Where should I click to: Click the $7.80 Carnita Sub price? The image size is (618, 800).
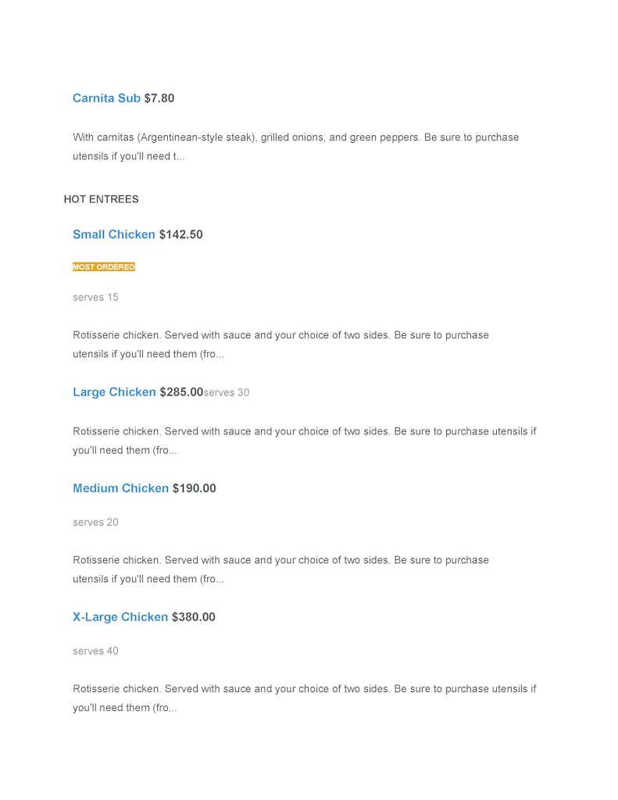159,98
